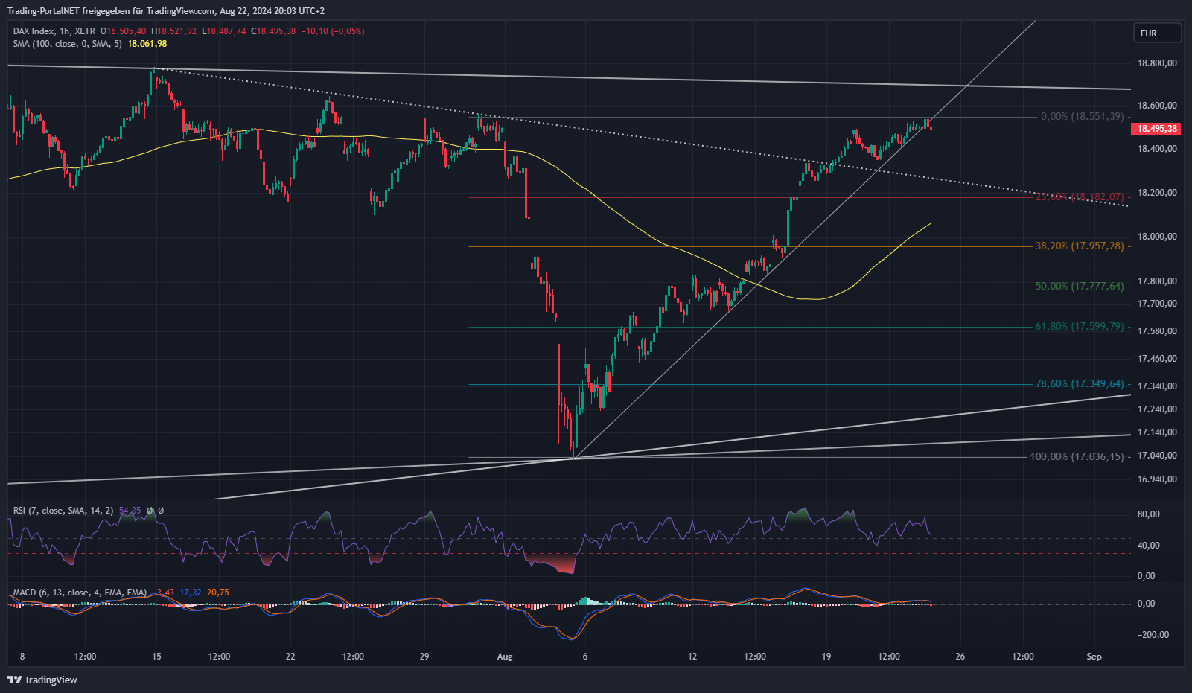This screenshot has height=693, width=1192.
Task: Click RSI axis label 40,00
Action: [1148, 546]
